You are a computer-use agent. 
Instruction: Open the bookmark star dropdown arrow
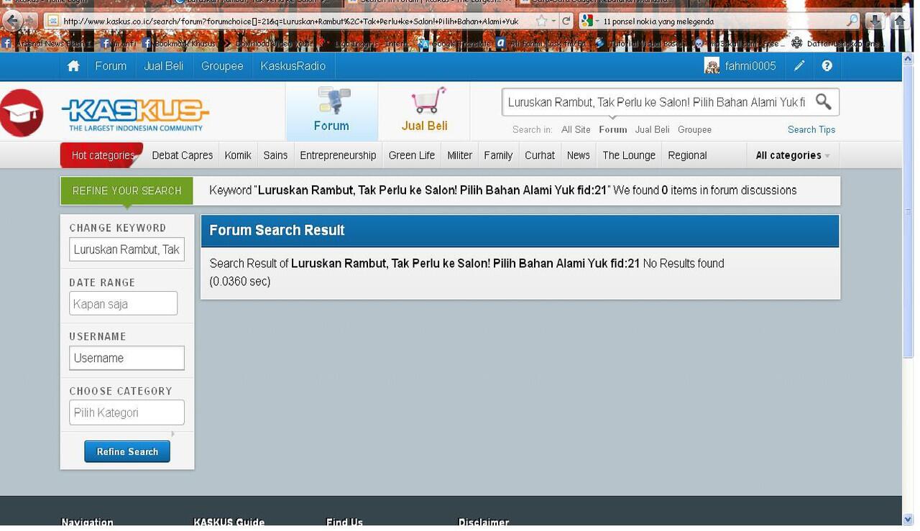pos(553,21)
